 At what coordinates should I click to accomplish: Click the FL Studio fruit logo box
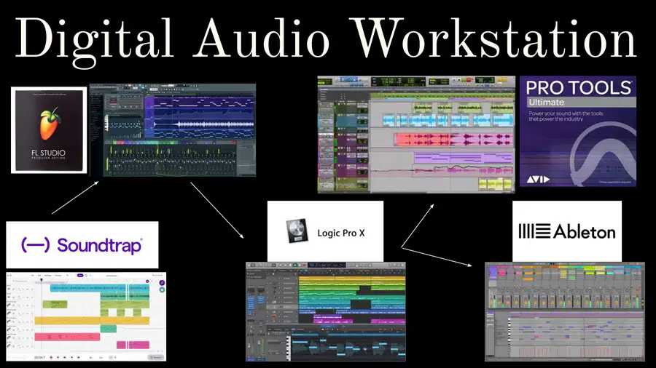click(x=49, y=129)
